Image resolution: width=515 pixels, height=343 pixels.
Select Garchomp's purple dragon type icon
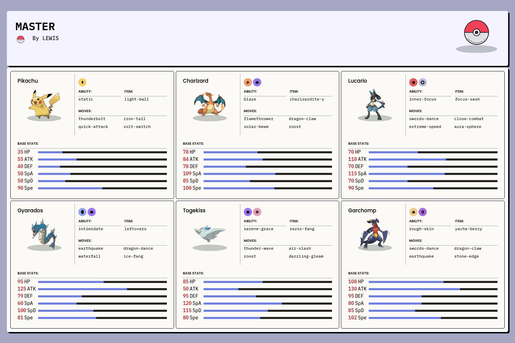point(423,212)
